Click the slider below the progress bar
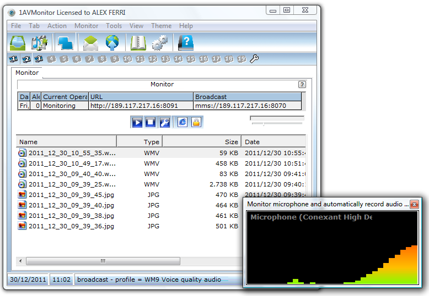Screen dimensions: 429x296 pos(264,124)
